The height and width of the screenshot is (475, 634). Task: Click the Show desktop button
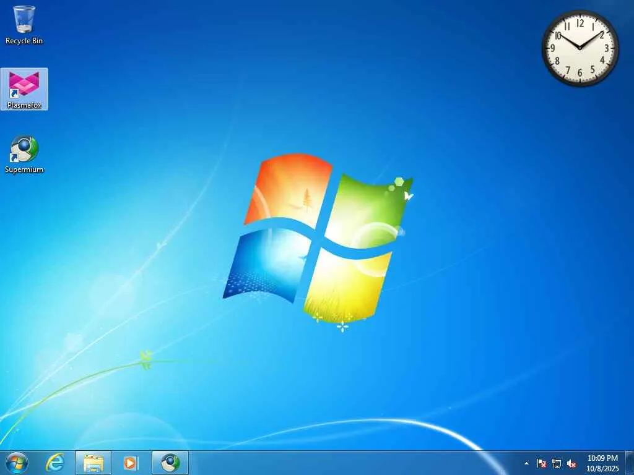click(630, 463)
